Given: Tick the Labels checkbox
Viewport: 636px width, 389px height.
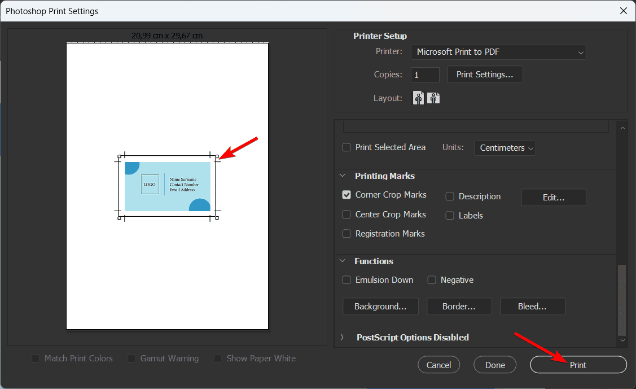Looking at the screenshot, I should click(x=449, y=216).
